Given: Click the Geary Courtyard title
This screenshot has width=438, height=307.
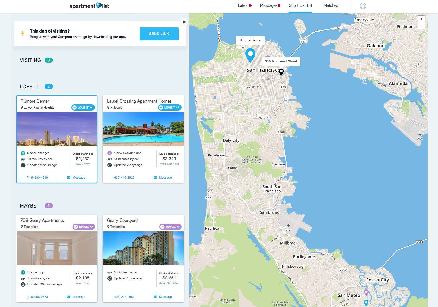Looking at the screenshot, I should coord(122,220).
